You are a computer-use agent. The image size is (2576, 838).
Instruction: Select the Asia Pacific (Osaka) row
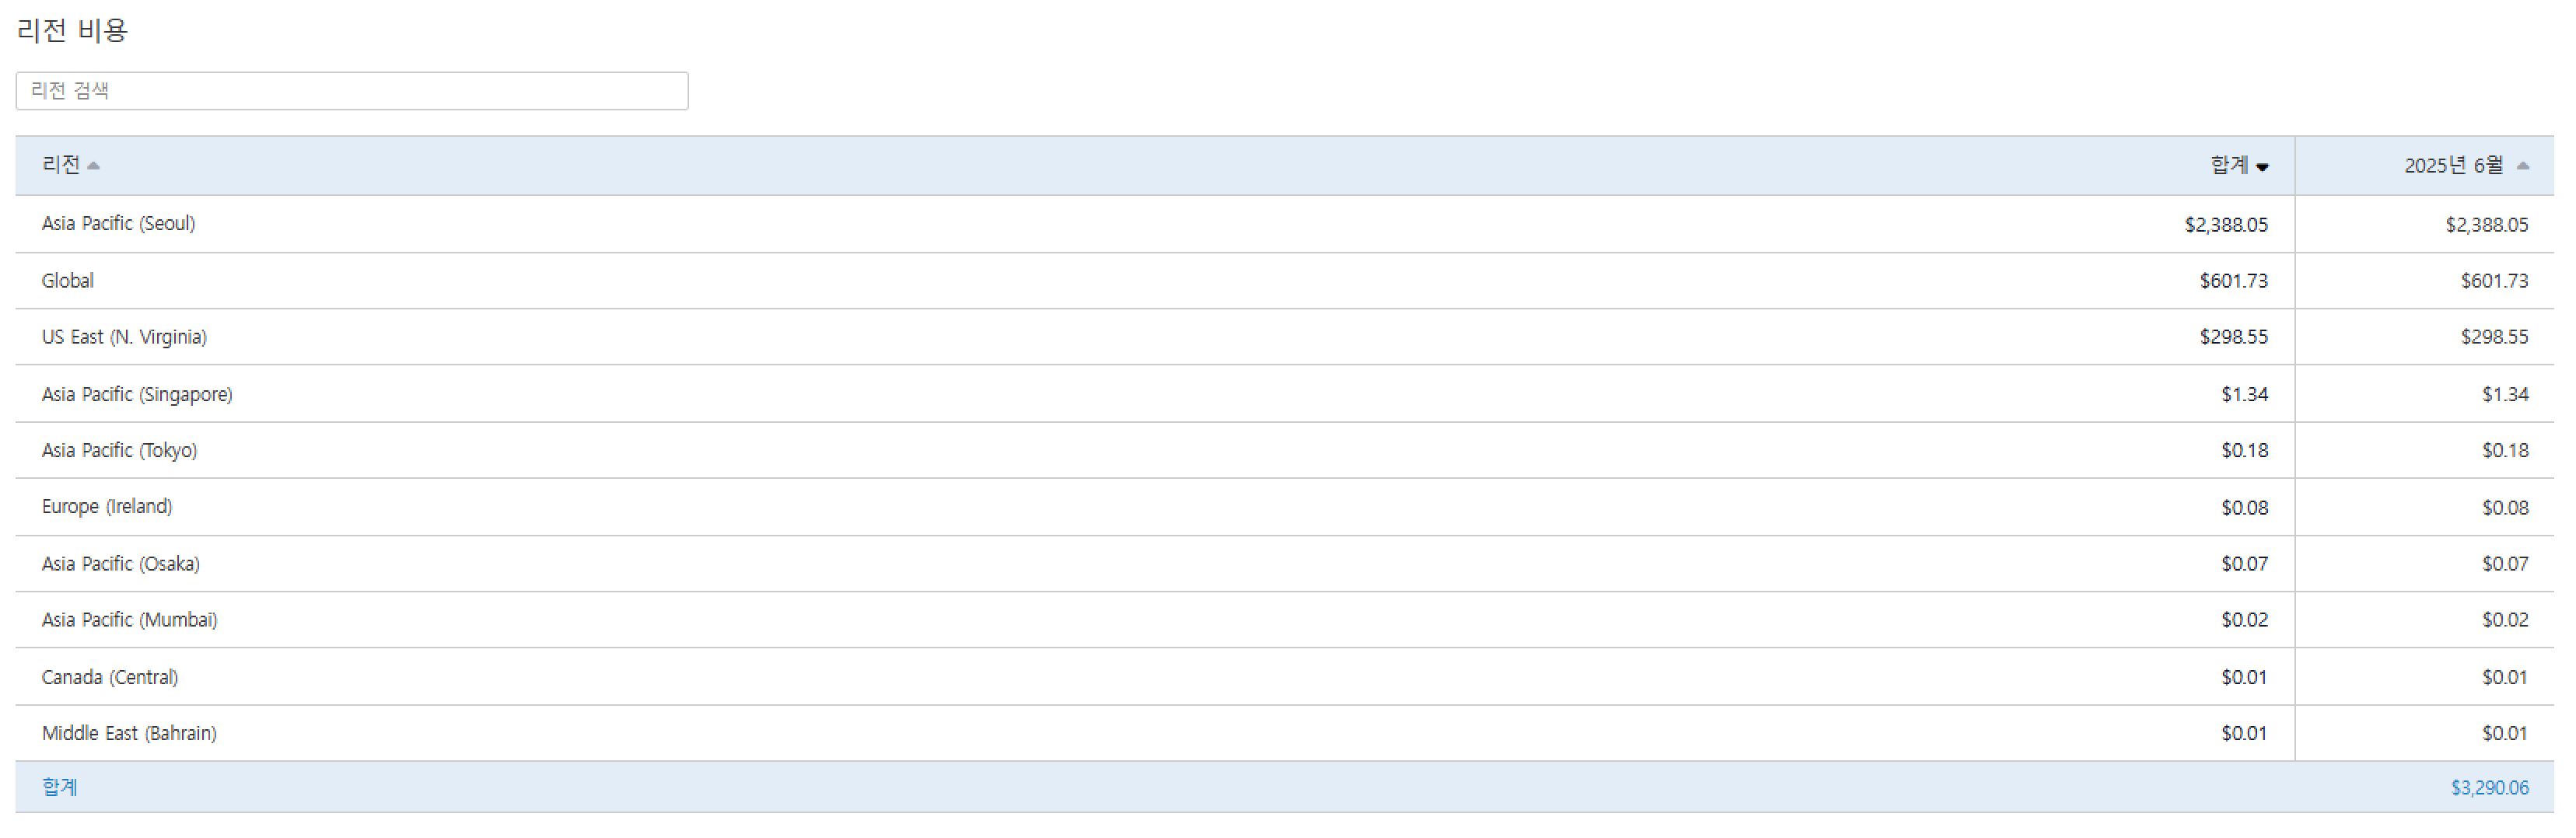pos(120,564)
